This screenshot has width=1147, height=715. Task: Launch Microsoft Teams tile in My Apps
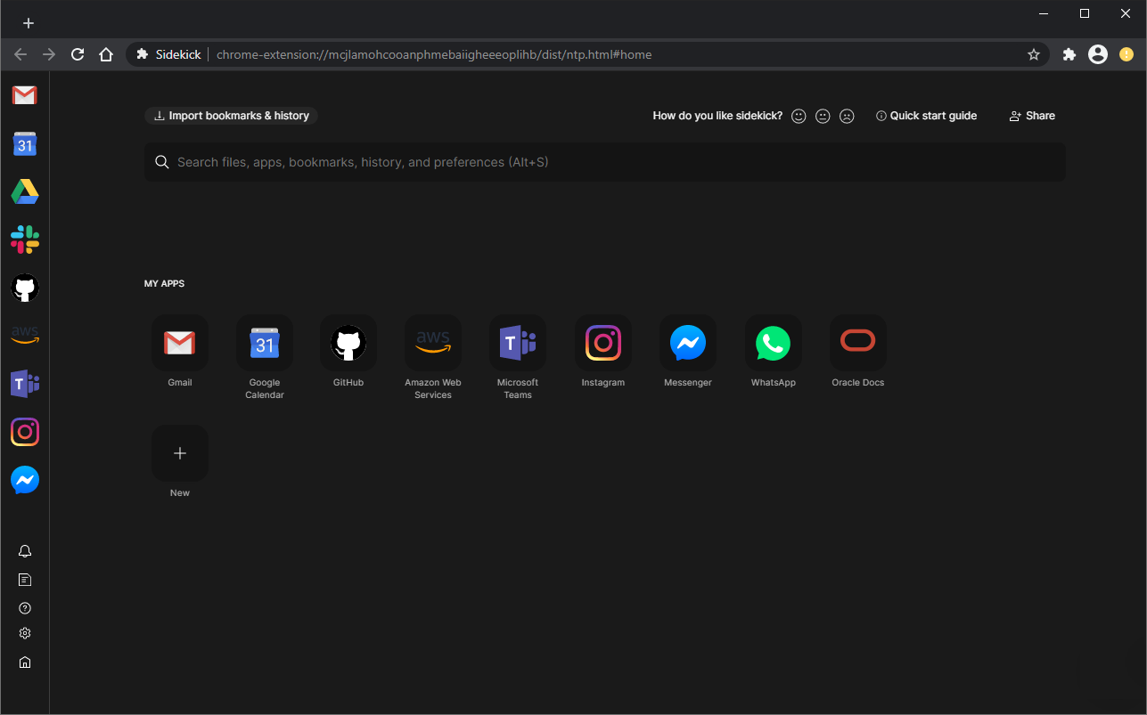pos(518,343)
